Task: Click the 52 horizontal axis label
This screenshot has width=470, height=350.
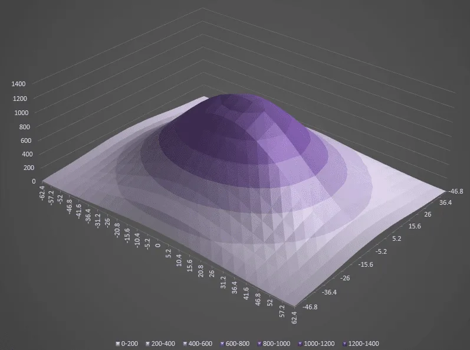Action: (269, 303)
